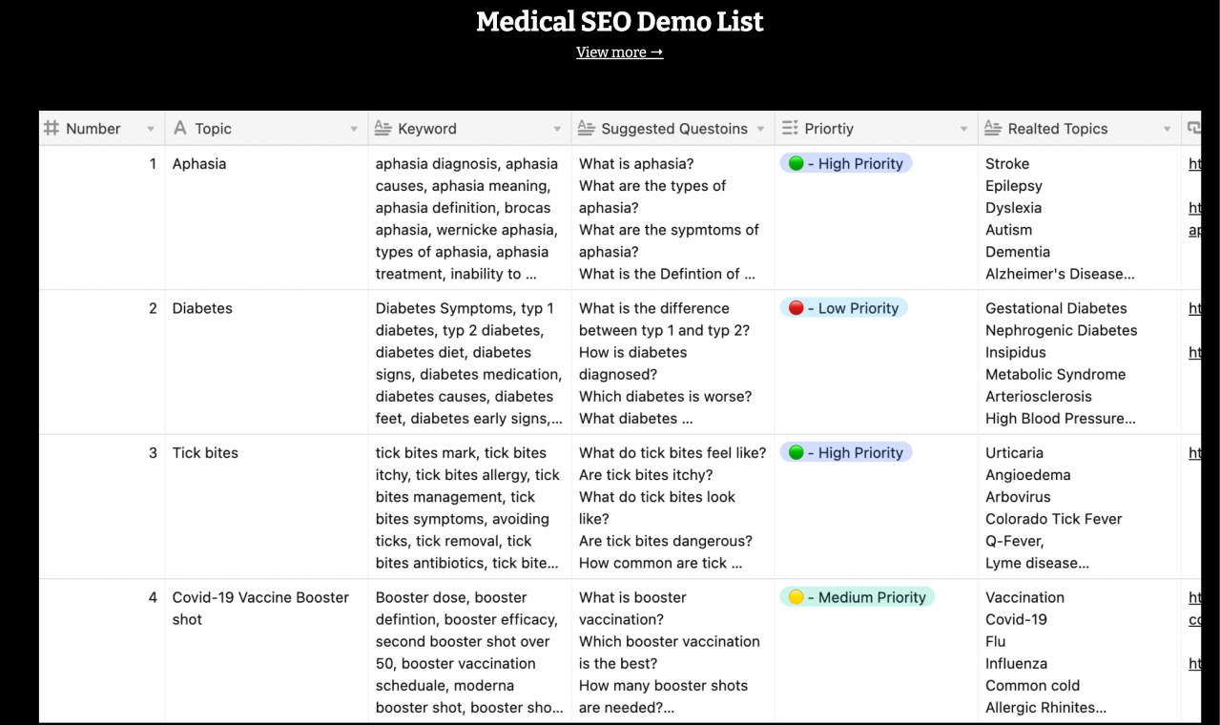Click the long-text icon on Realted Topics header
1220x725 pixels.
click(992, 128)
